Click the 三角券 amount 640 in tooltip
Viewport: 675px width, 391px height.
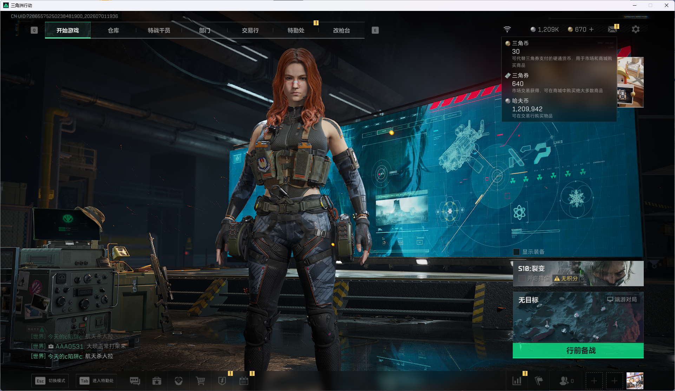coord(518,84)
